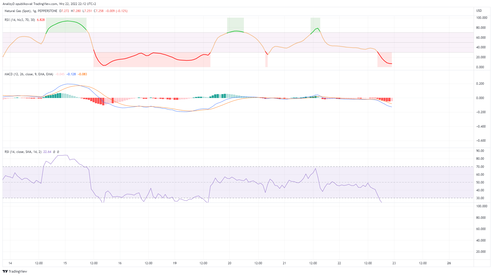Click 0.200 on the MACD scale
This screenshot has width=493, height=276.
tap(480, 84)
